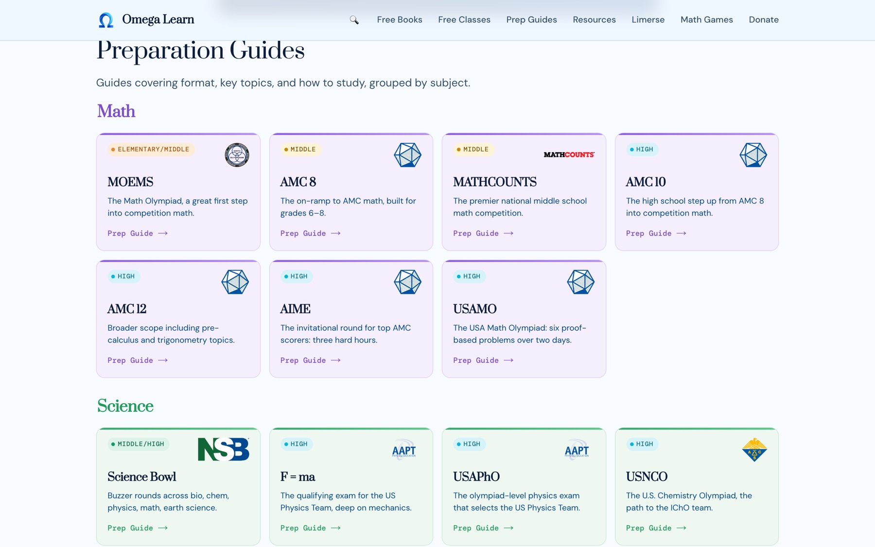
Task: Click the USAPhO card title
Action: (x=476, y=476)
